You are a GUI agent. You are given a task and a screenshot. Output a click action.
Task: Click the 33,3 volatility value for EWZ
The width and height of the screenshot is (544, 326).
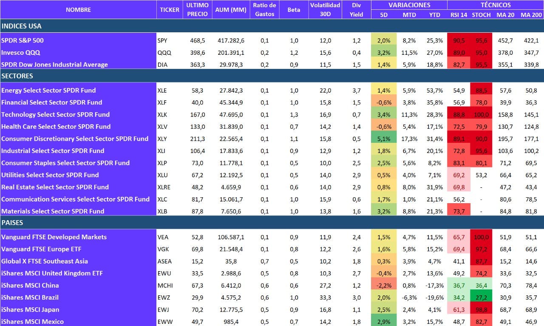pyautogui.click(x=325, y=298)
